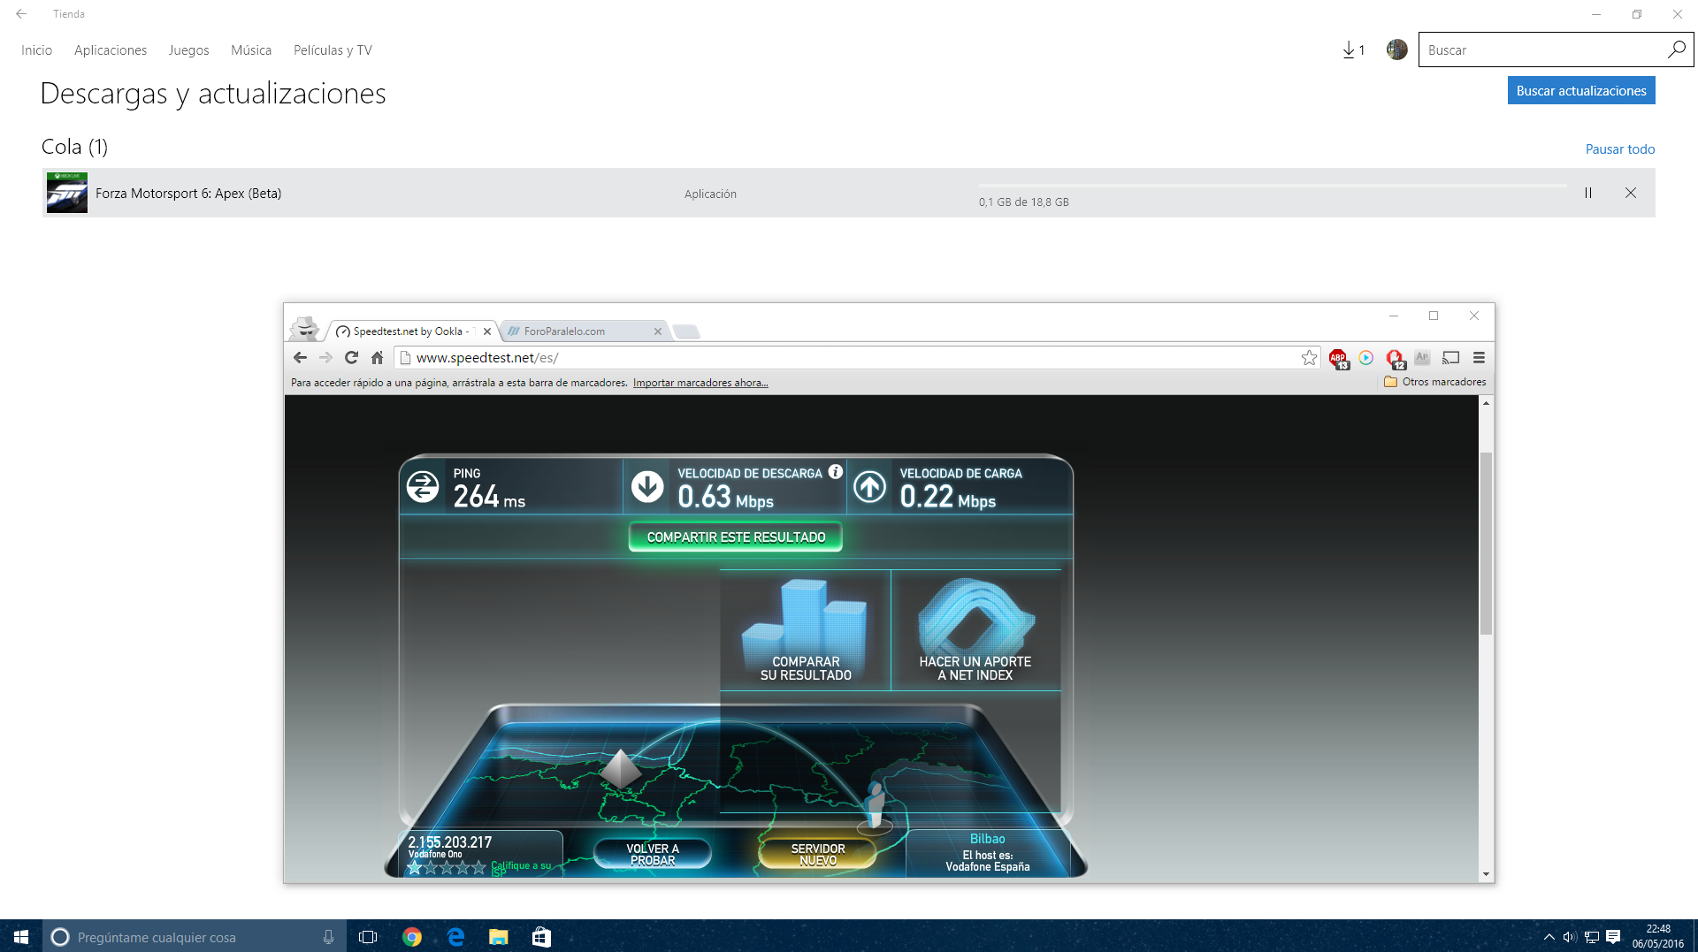Open the Aplicaciones tab
Viewport: 1698px width, 952px height.
point(111,50)
